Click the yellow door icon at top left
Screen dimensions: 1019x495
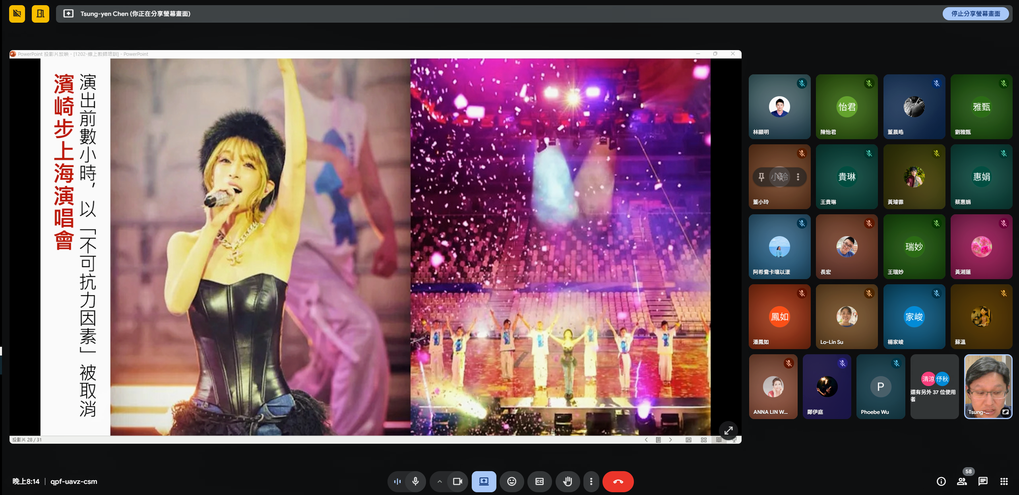(40, 14)
